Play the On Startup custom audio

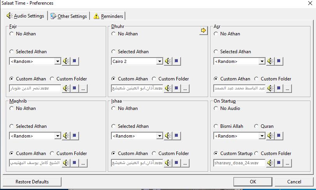click(x=270, y=163)
